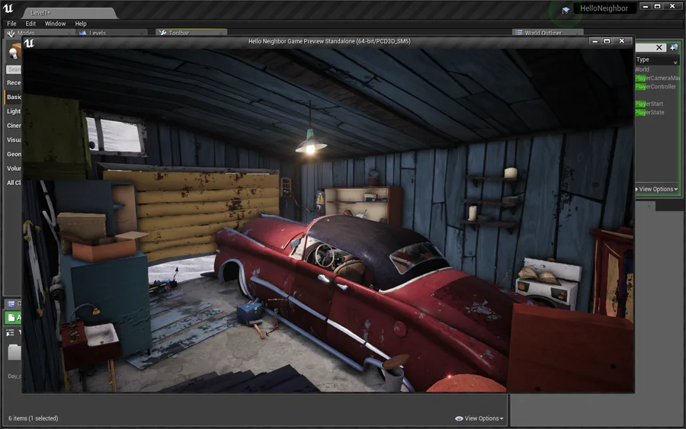Screen dimensions: 686x429
Task: Toggle the sources panel icon in Content Browser
Action: 10,333
